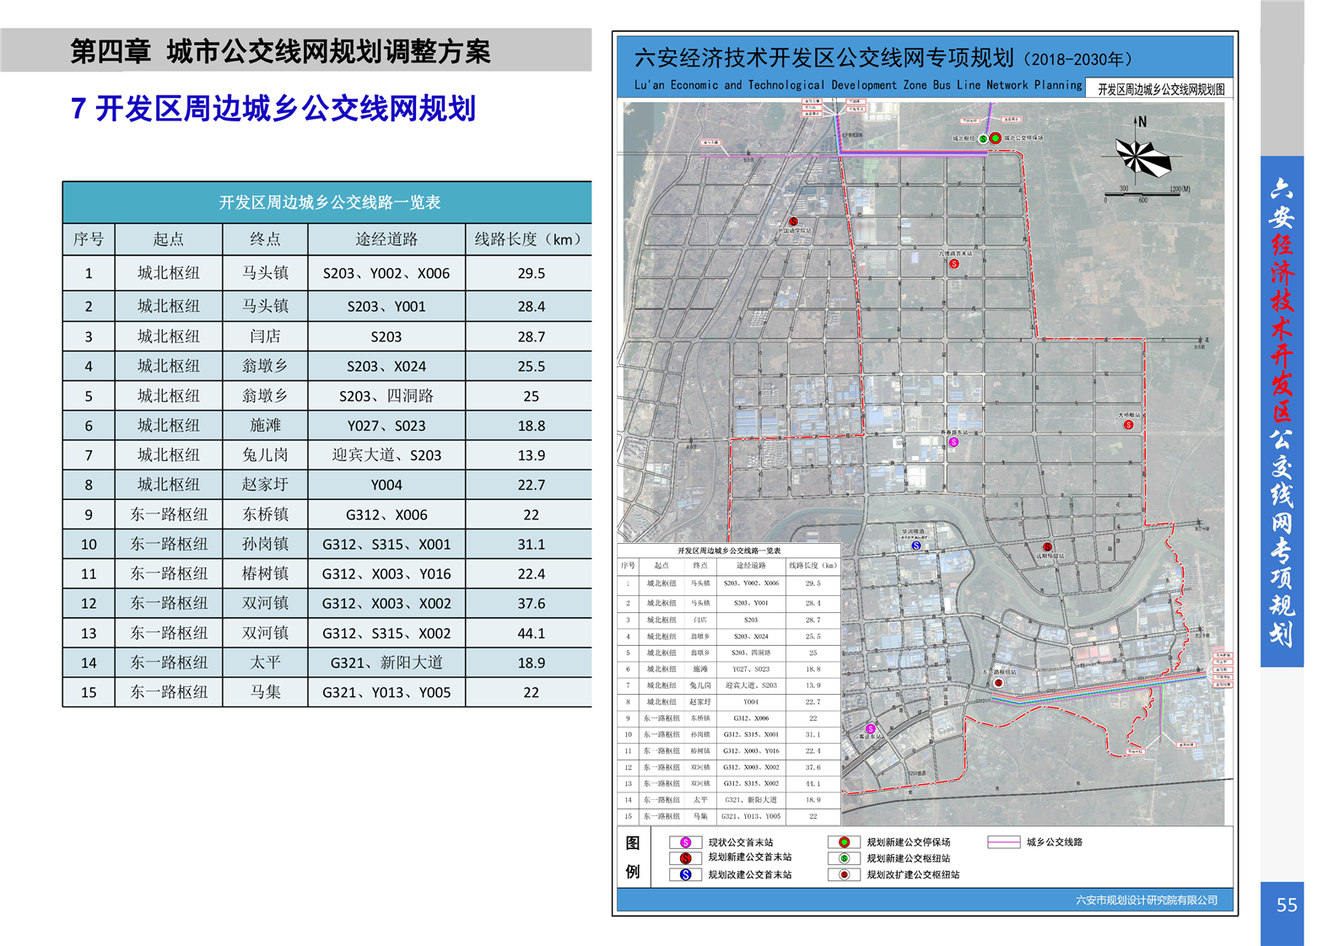Click the 图例 legend heading
Image resolution: width=1339 pixels, height=946 pixels.
pos(633,857)
